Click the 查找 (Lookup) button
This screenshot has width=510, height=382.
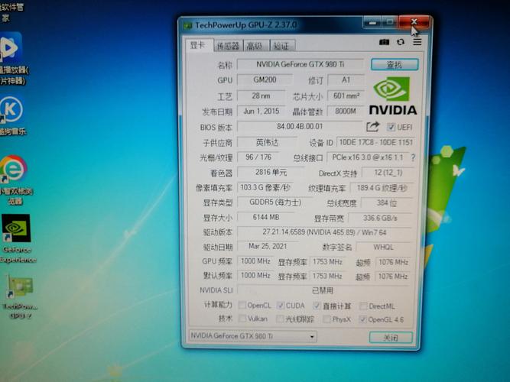394,65
